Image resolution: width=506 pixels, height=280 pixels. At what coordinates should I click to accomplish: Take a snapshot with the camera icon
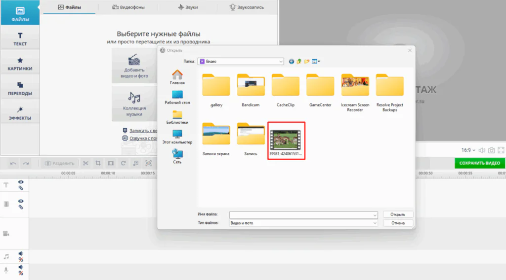(491, 150)
